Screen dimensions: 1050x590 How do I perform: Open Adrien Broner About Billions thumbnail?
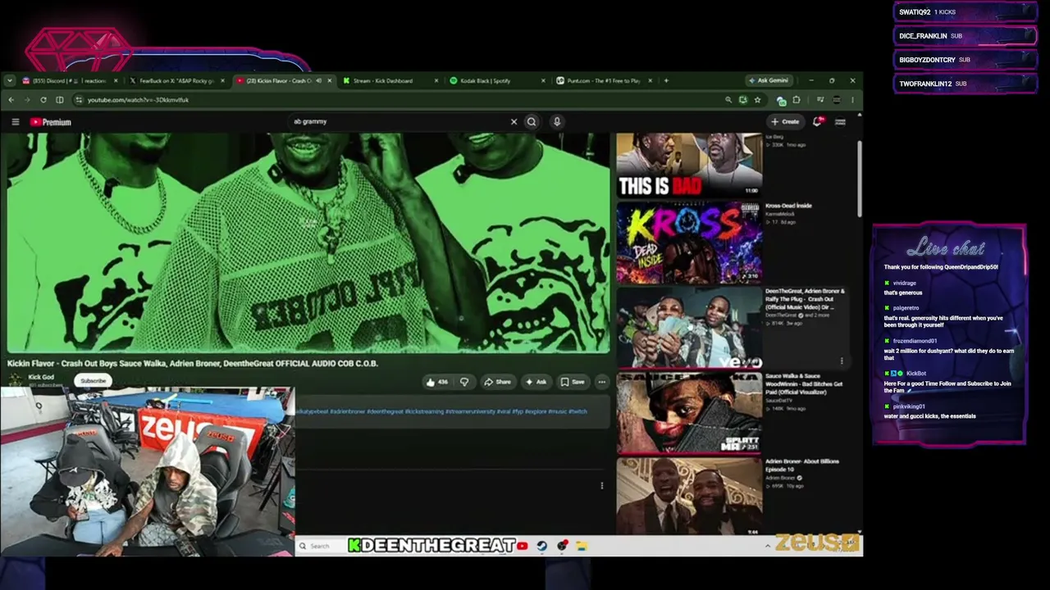[x=689, y=497]
